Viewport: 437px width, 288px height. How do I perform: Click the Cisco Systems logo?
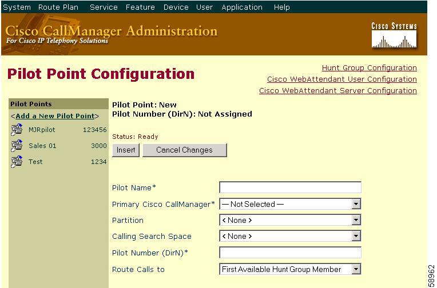394,35
